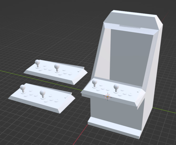Select the right joystick on the cabinet

click(116, 88)
